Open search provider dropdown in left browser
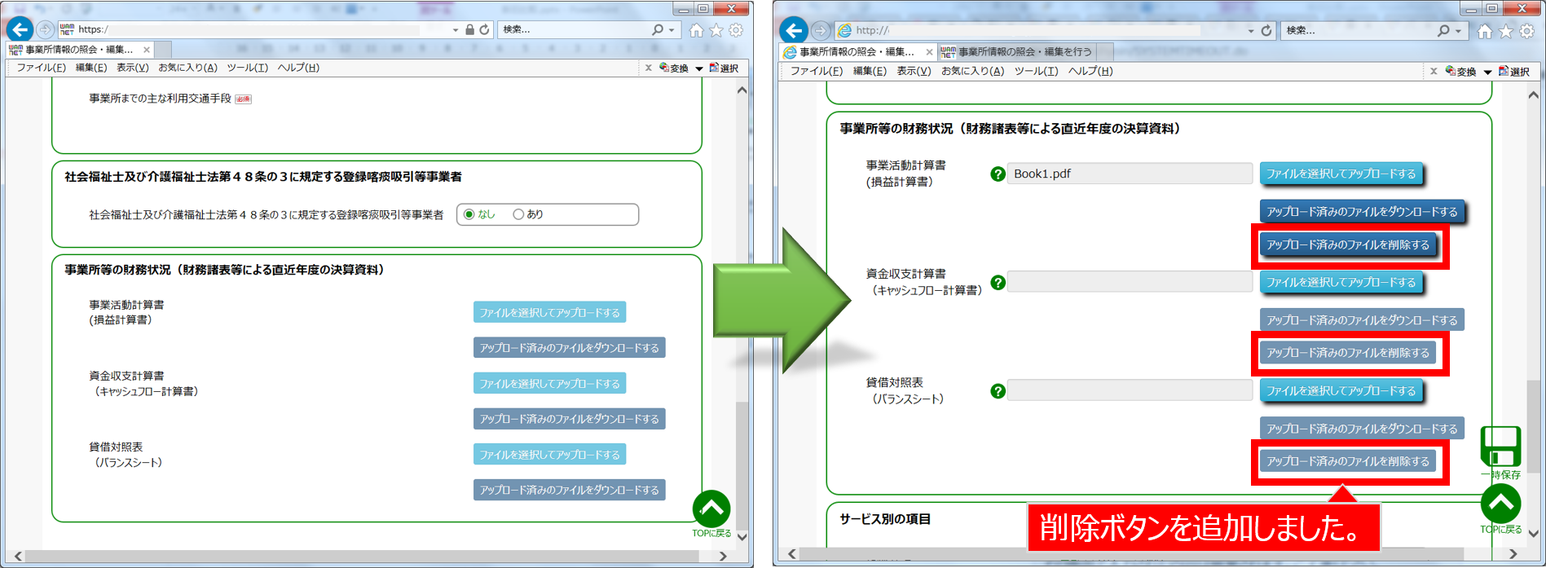 (x=672, y=30)
